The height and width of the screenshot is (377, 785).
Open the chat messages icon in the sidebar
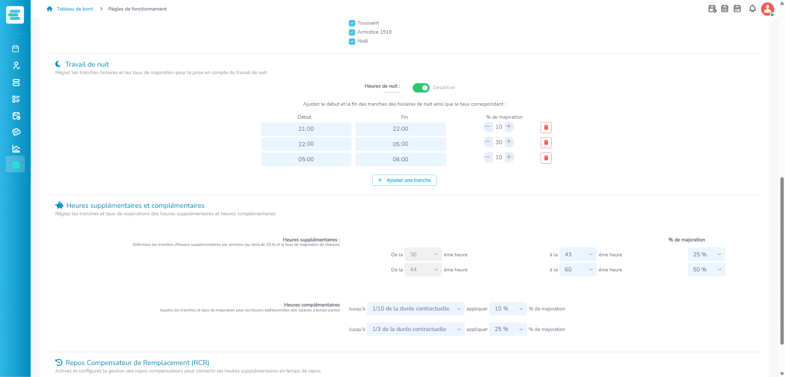coord(16,132)
